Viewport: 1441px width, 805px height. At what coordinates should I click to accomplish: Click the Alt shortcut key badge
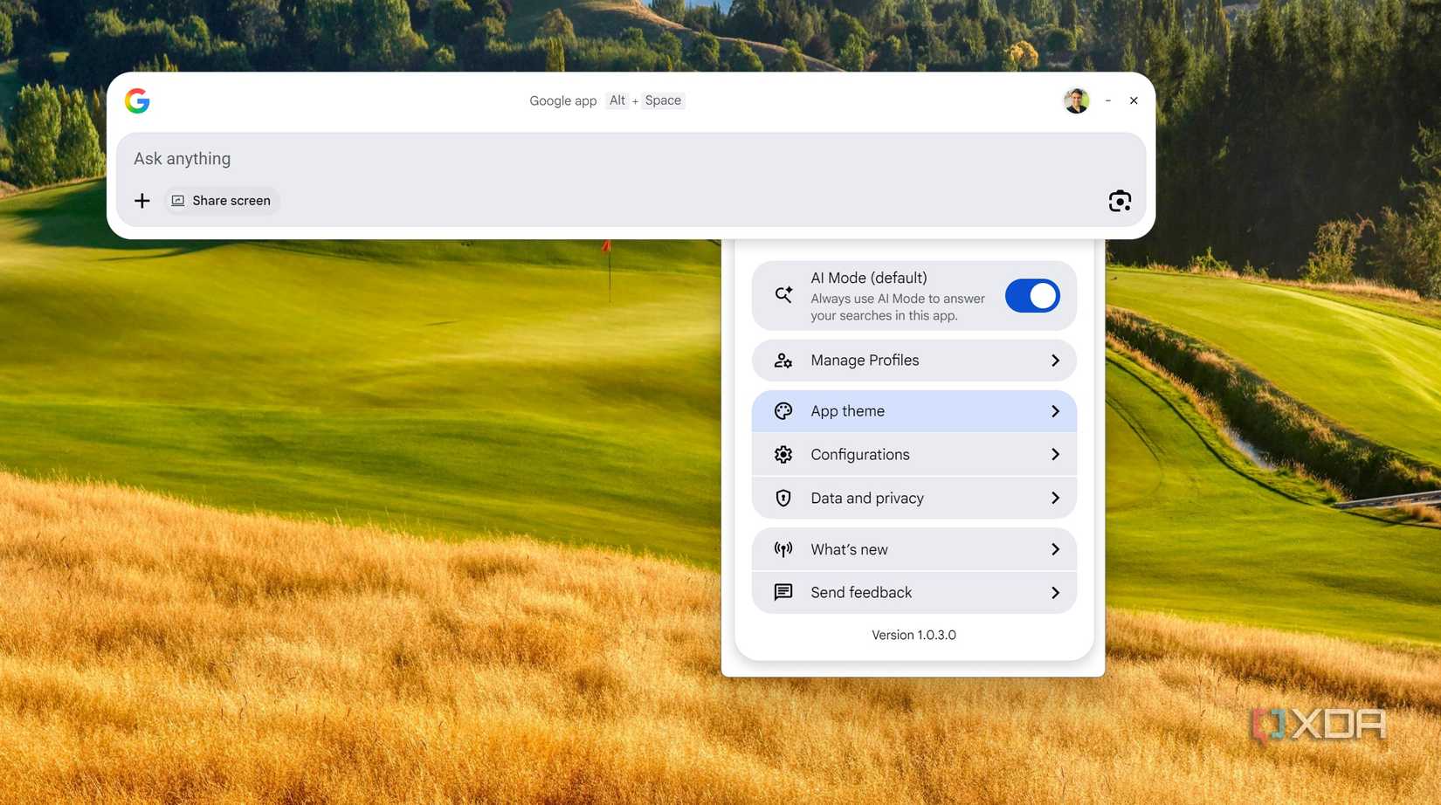pyautogui.click(x=617, y=100)
